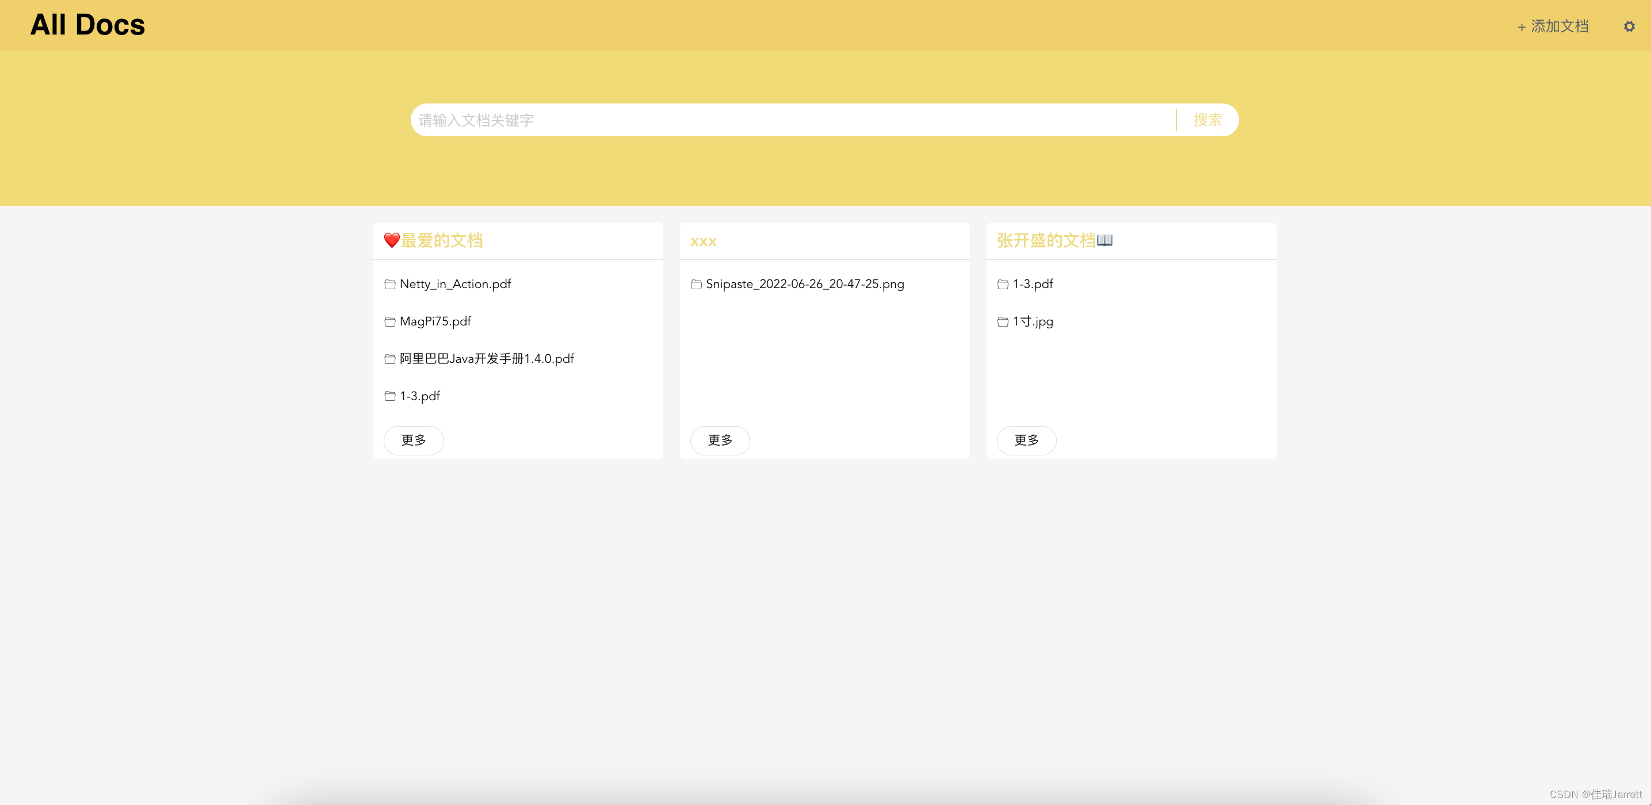Click folder icon beside MagPi75.pdf
Image resolution: width=1651 pixels, height=805 pixels.
point(389,321)
